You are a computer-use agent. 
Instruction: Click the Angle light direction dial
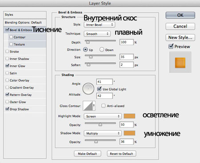88,89
